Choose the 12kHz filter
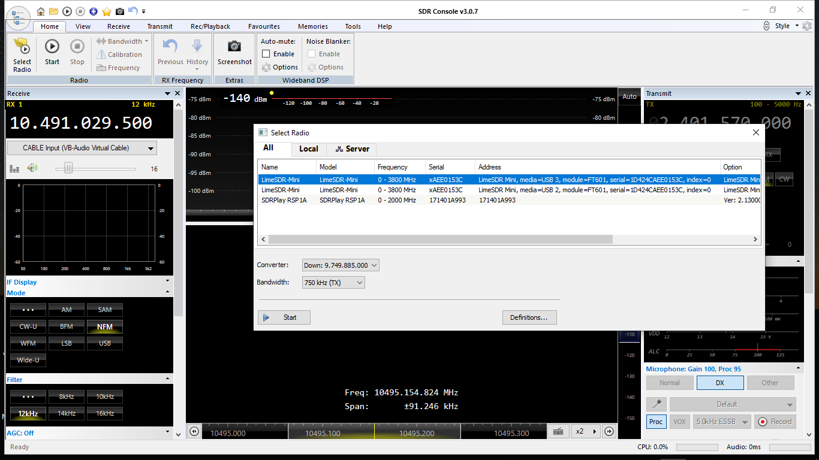Screen dimensions: 819x460 28,414
